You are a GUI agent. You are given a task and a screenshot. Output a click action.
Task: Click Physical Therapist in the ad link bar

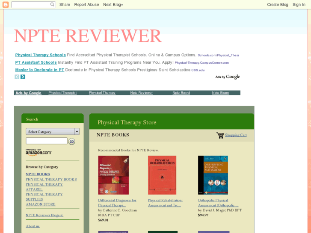(x=62, y=93)
